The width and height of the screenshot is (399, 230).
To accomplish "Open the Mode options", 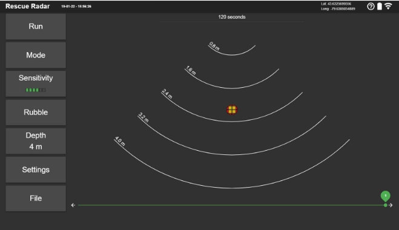I will tap(36, 55).
